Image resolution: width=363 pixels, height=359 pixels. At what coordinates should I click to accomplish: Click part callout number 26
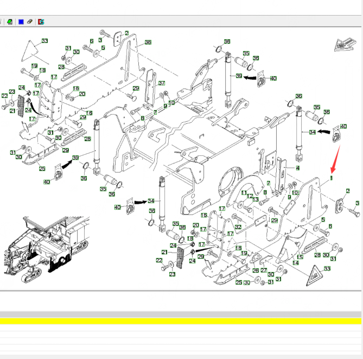(256, 270)
